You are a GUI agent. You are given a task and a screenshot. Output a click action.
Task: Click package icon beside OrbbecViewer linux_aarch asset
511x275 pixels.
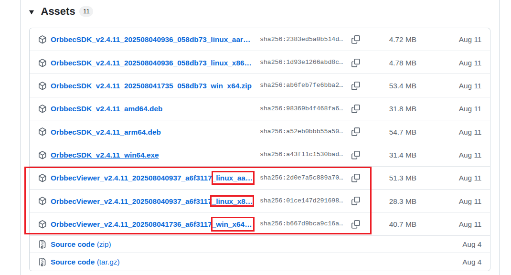[42, 178]
